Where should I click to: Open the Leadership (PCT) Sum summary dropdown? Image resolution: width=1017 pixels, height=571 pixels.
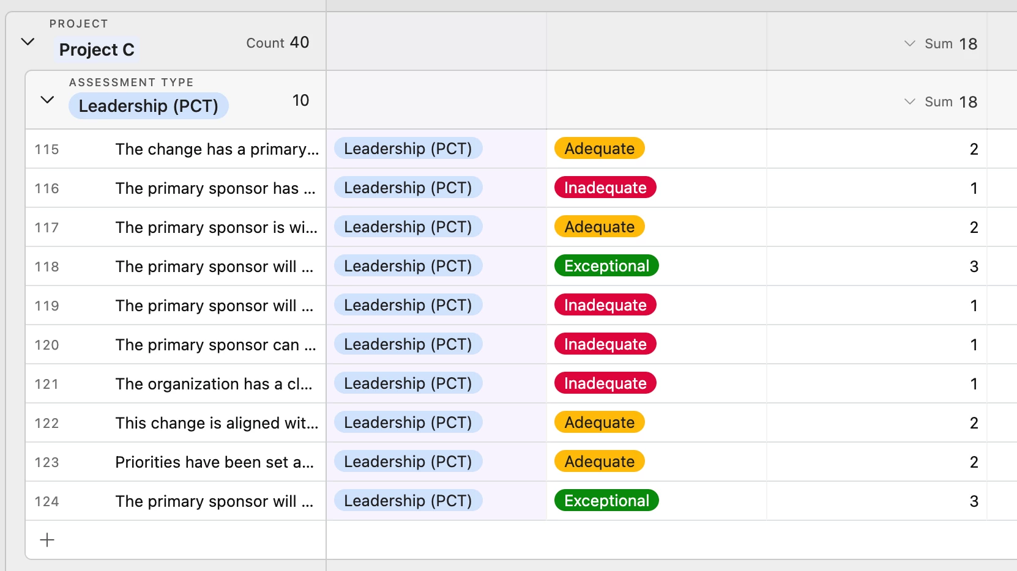click(910, 101)
